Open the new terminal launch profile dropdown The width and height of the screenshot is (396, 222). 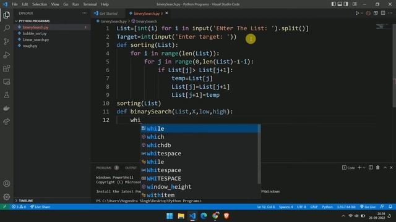364,168
